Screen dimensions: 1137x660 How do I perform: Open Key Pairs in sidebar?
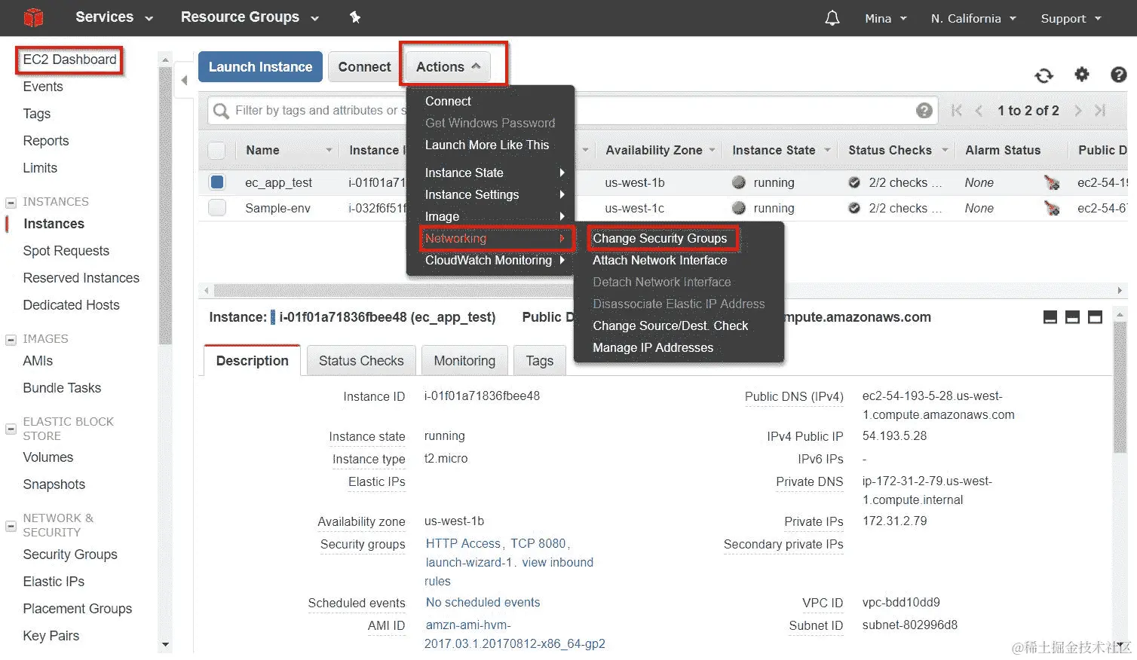(51, 636)
